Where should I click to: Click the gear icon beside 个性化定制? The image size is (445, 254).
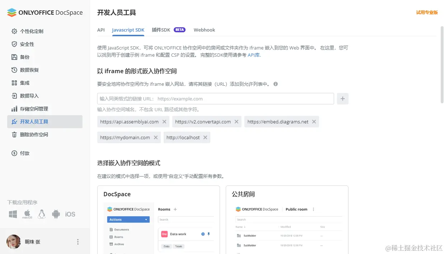point(14,31)
